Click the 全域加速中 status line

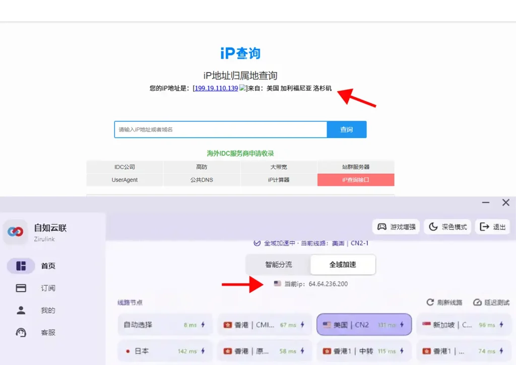tap(311, 243)
